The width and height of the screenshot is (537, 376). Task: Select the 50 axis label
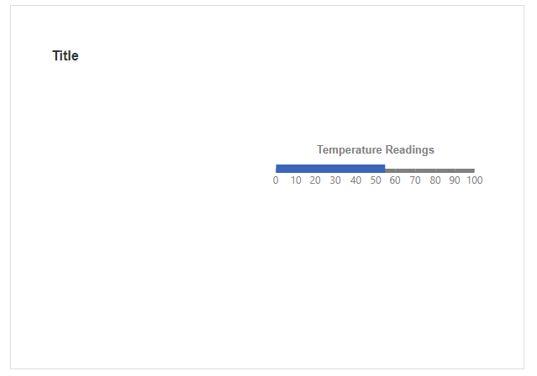tap(376, 180)
